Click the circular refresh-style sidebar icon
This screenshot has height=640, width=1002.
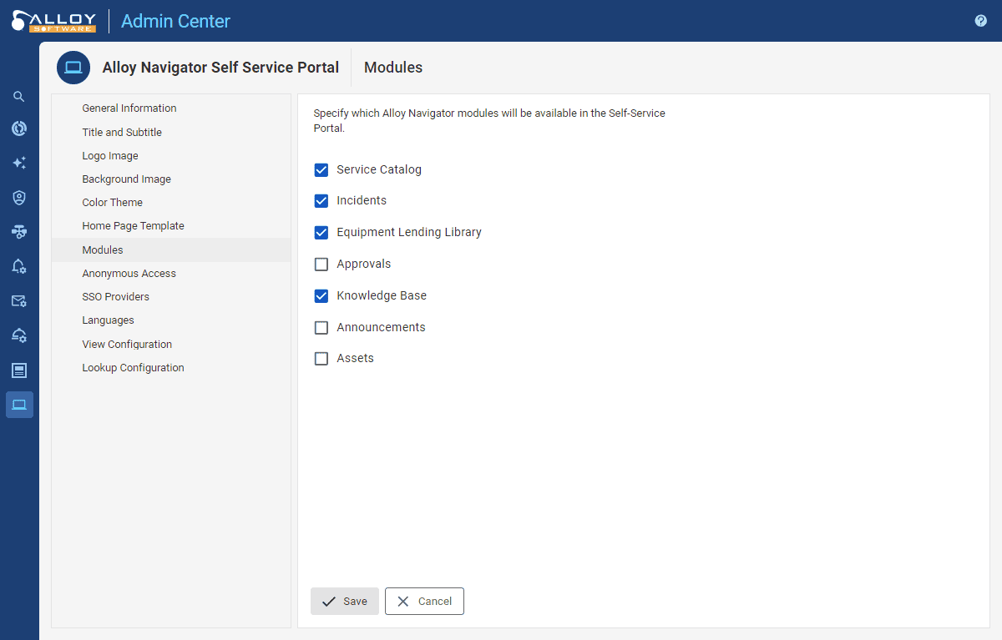[19, 129]
